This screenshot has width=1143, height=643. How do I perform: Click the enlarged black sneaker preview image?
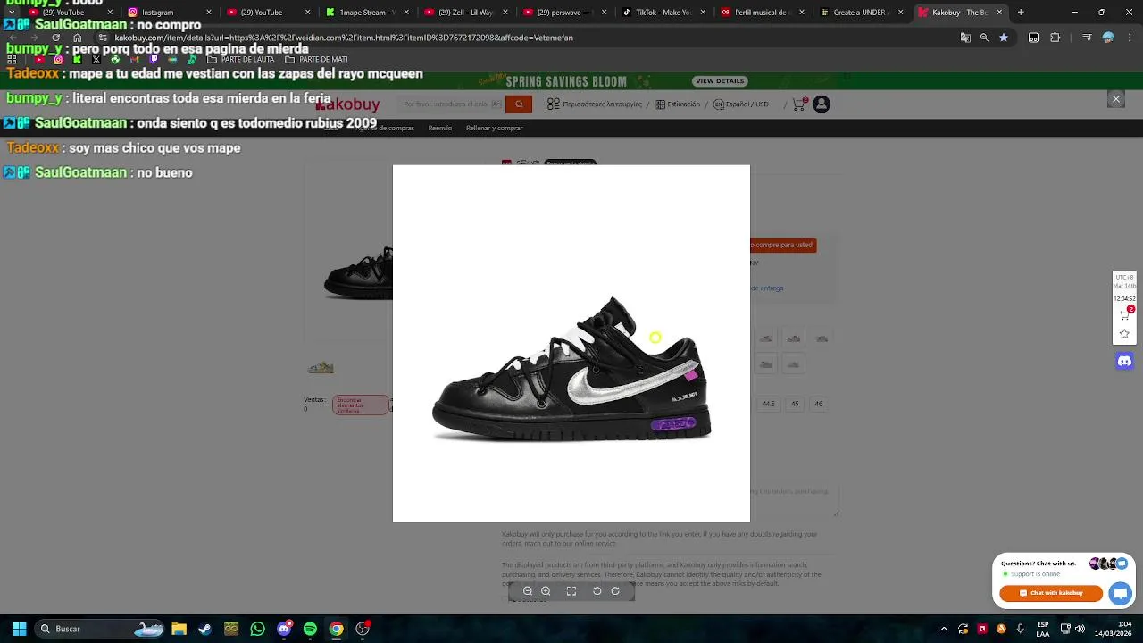click(x=571, y=344)
